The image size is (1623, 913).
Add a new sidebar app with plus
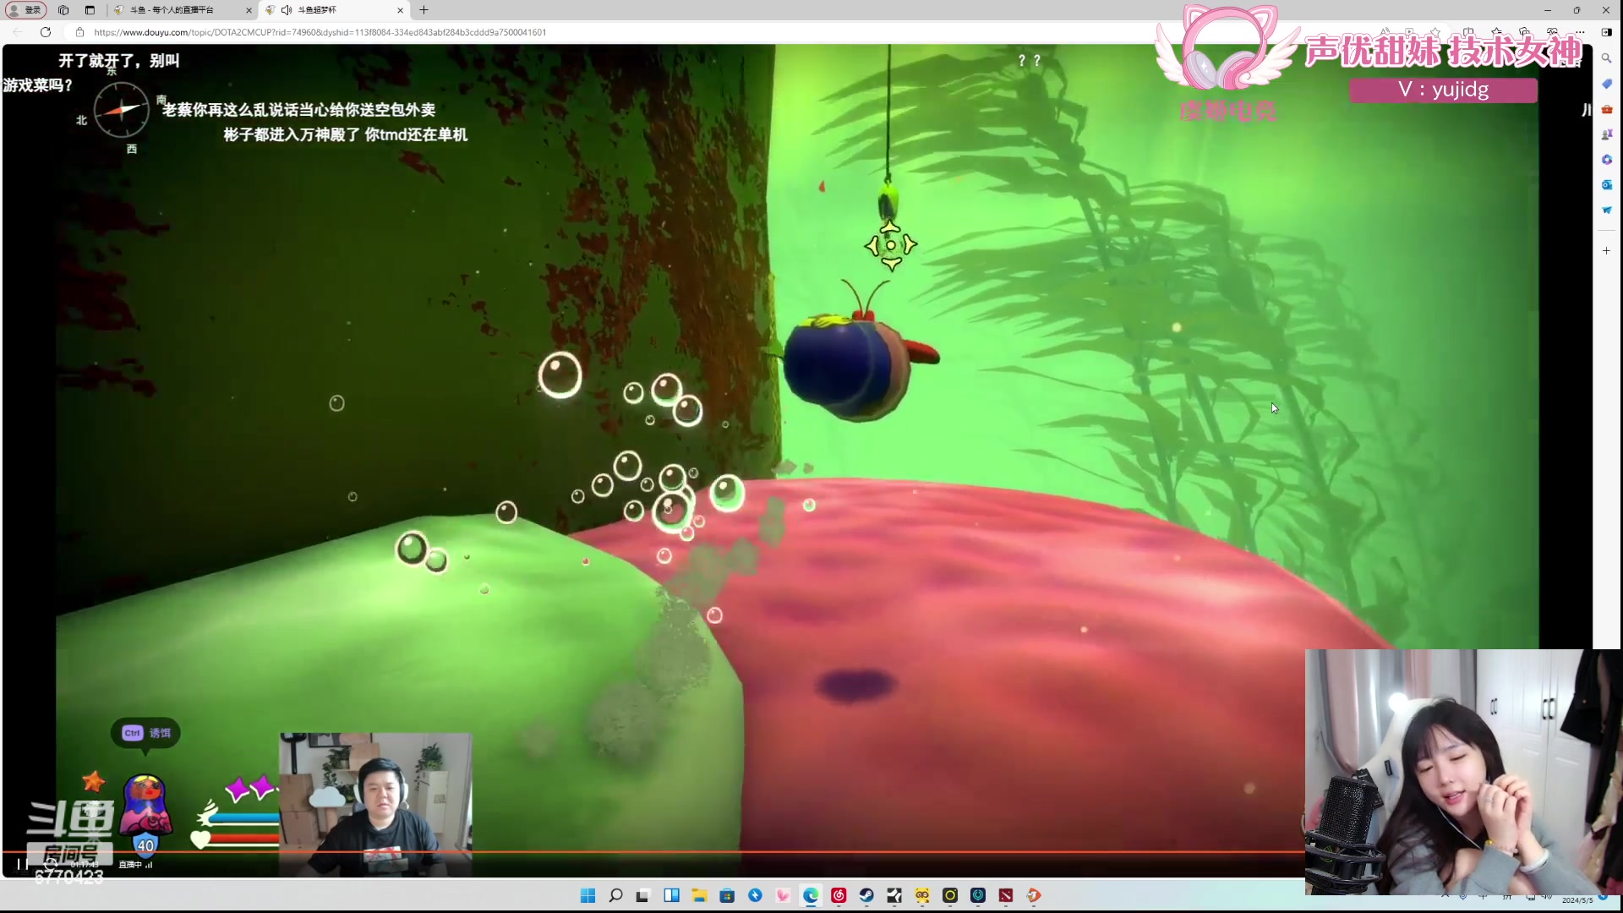coord(1606,251)
